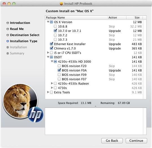Click the Destination Select step bullet

8,35
